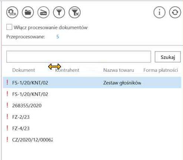Select document 268355/2020 in the list

[x=92, y=106]
